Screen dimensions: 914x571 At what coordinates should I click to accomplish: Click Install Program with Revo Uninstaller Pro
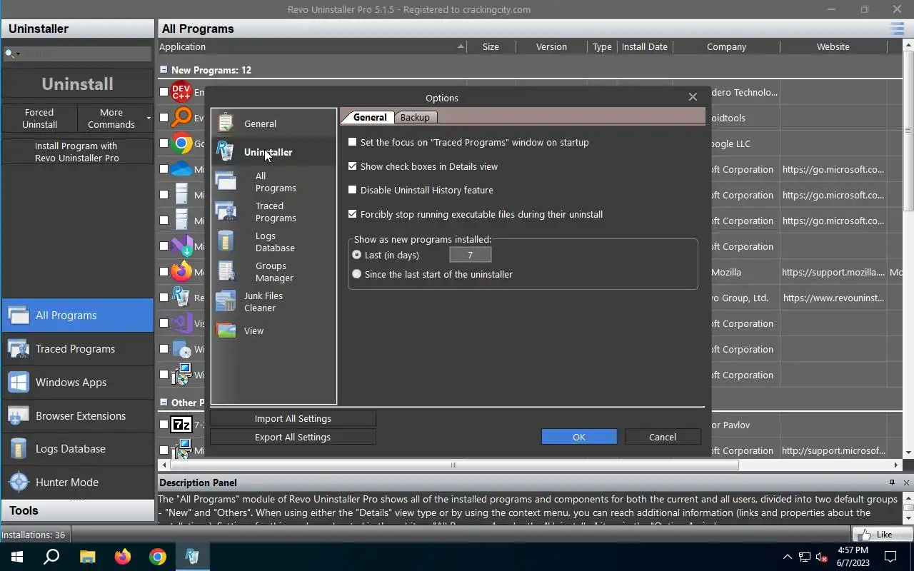tap(77, 151)
